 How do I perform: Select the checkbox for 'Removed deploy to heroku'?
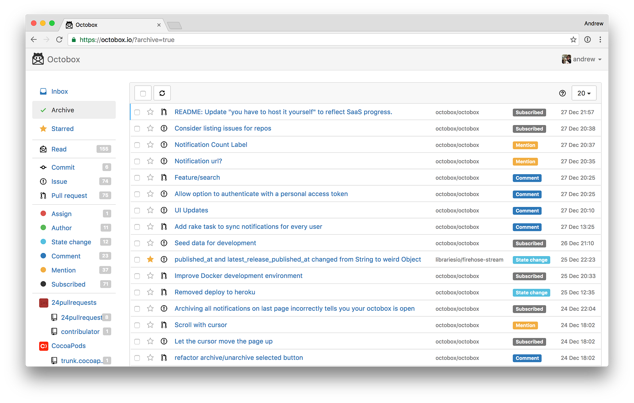(x=137, y=293)
